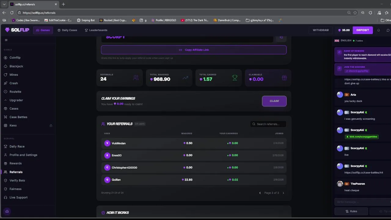Open the case-battles/44 chat link
Viewport: 391px width, 220px height.
point(364,173)
